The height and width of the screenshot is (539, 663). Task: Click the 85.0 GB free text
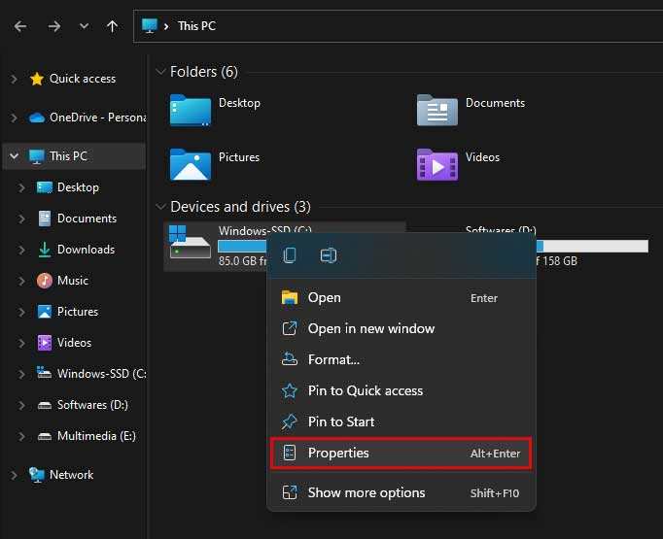click(x=243, y=261)
